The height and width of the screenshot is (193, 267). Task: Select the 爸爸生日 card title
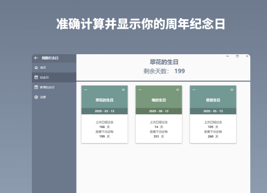(x=213, y=100)
